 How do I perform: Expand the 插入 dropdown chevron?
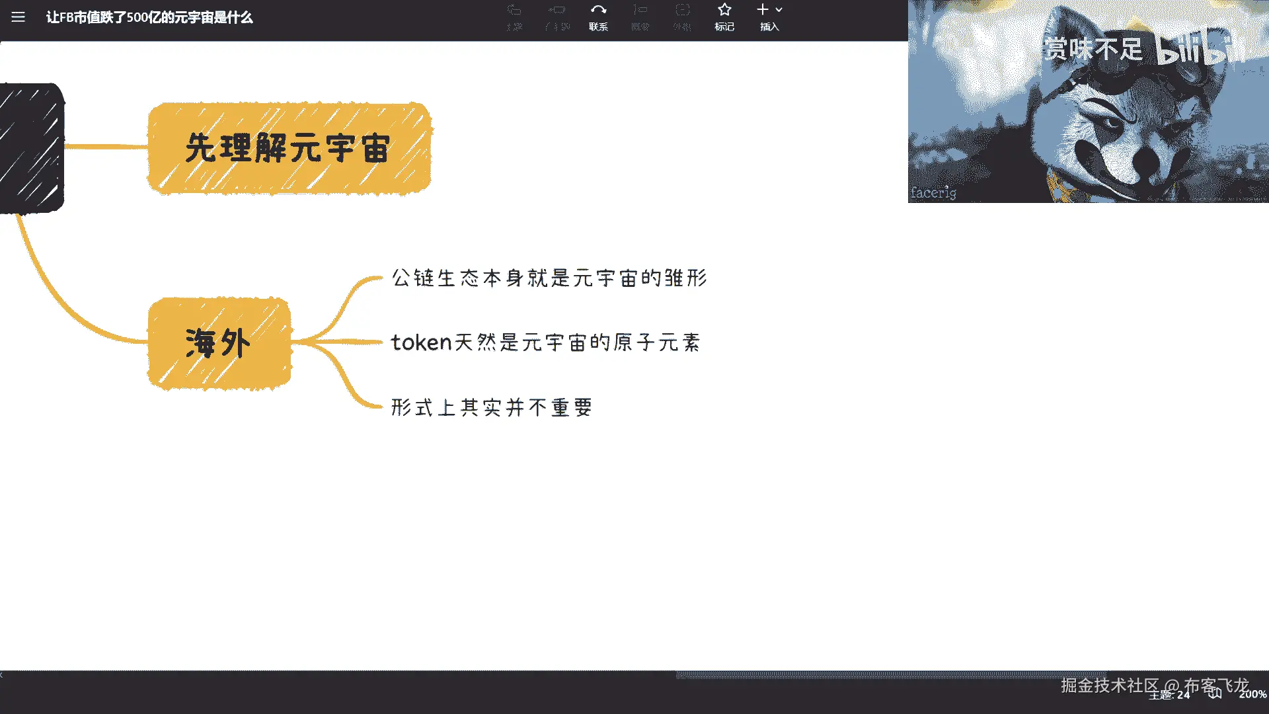point(779,10)
